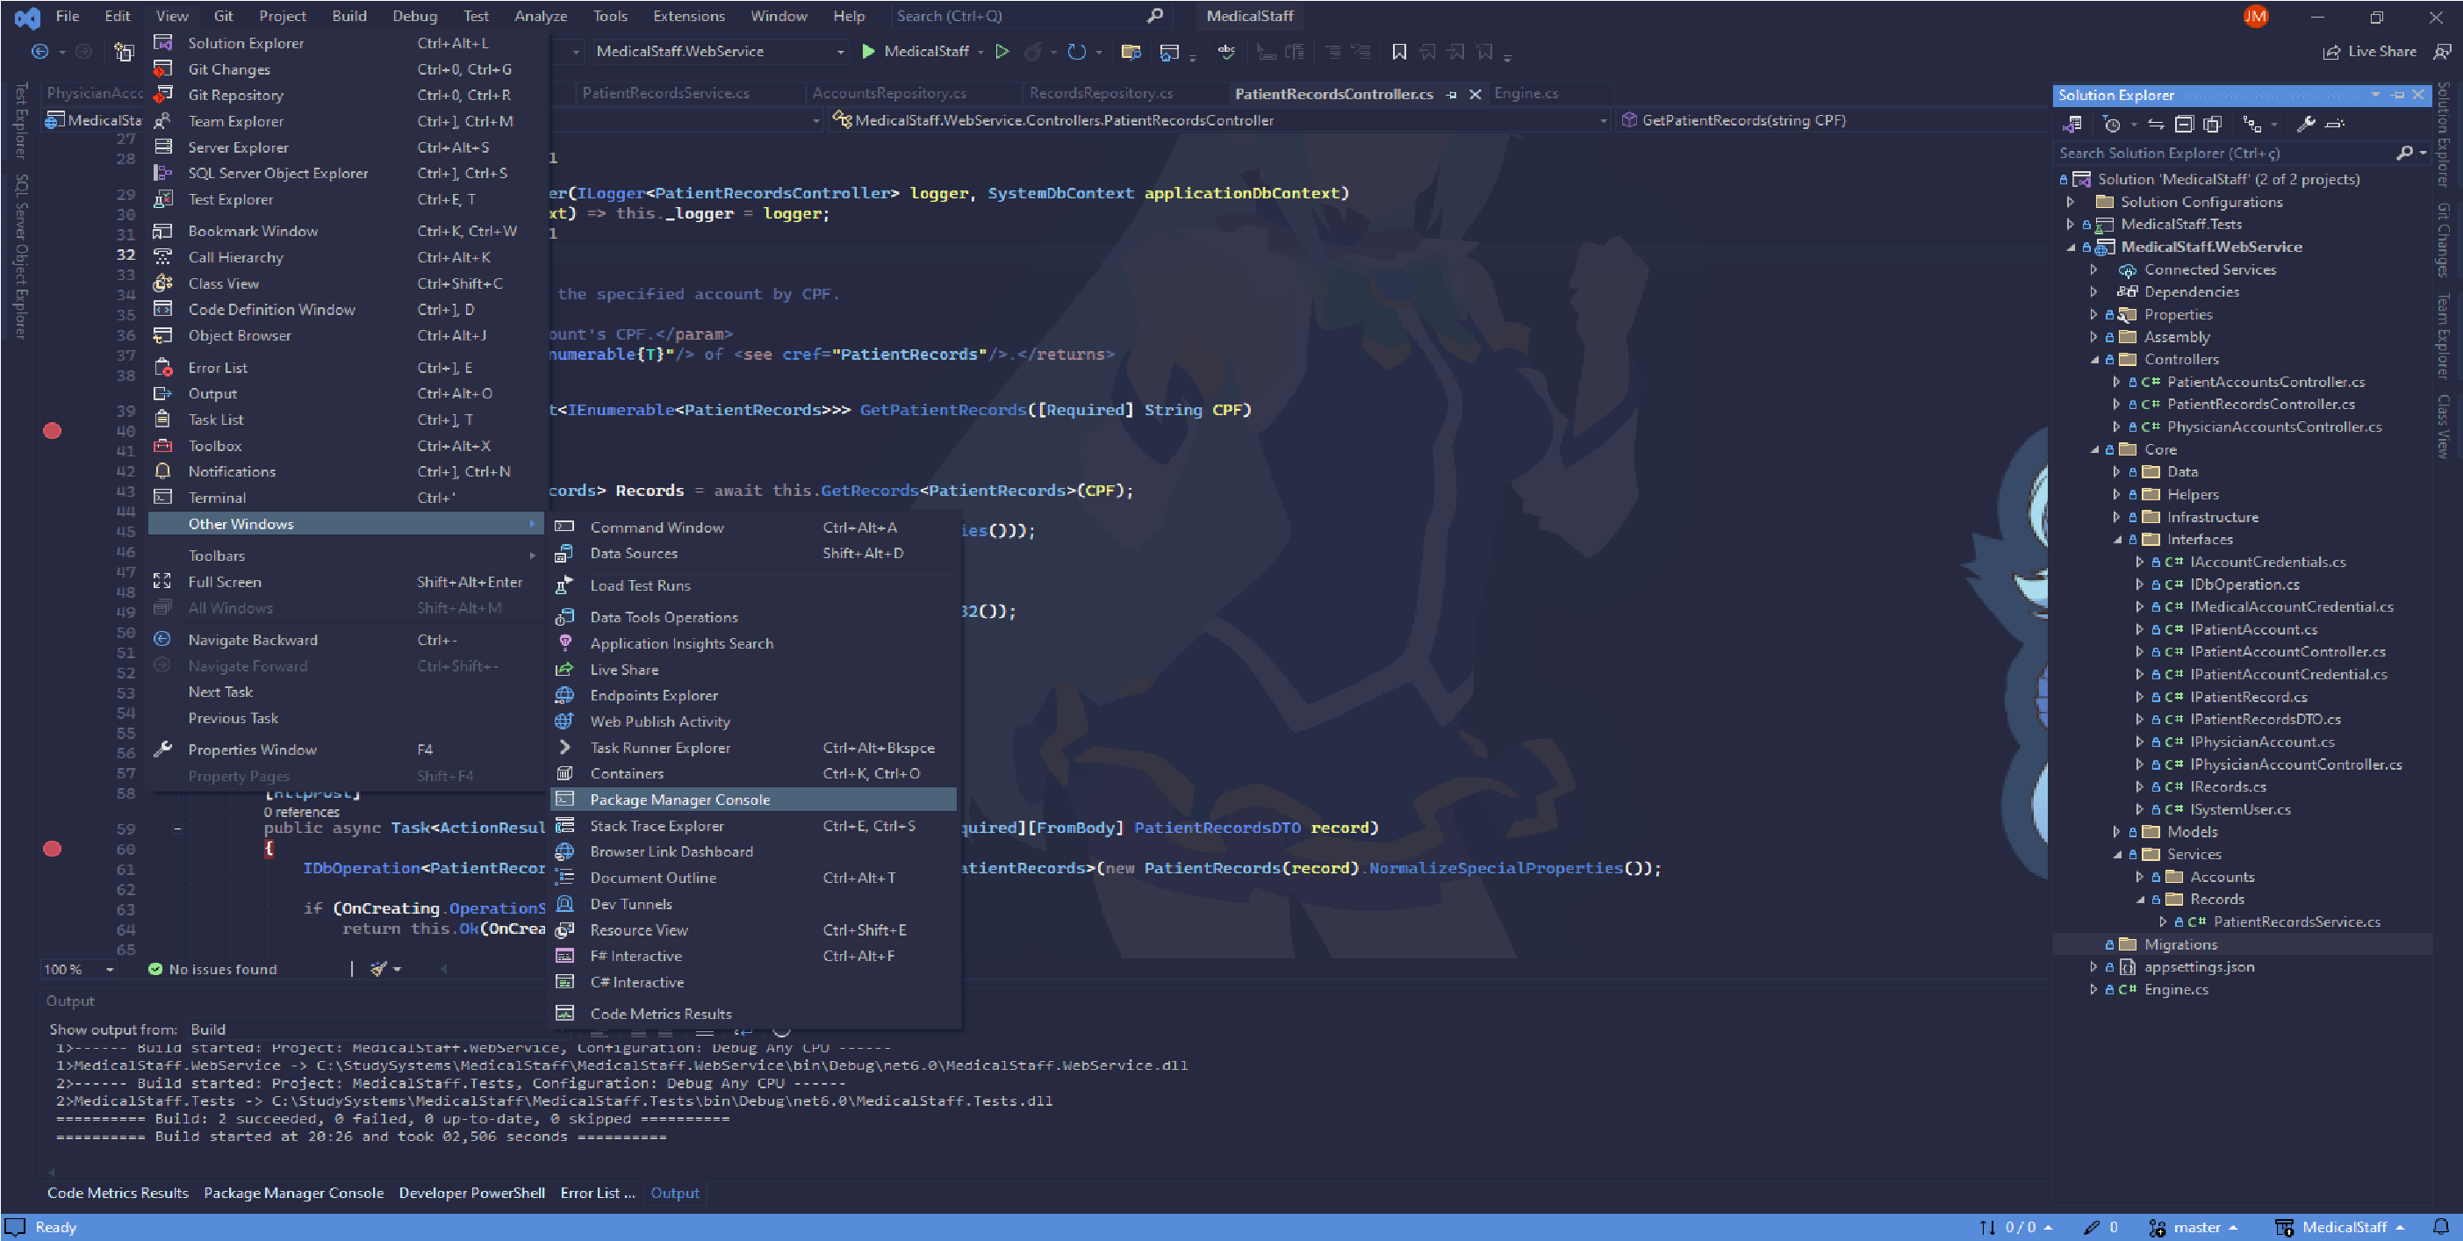Viewport: 2463px width, 1241px height.
Task: Toggle breakpoint on line 40
Action: coord(53,431)
